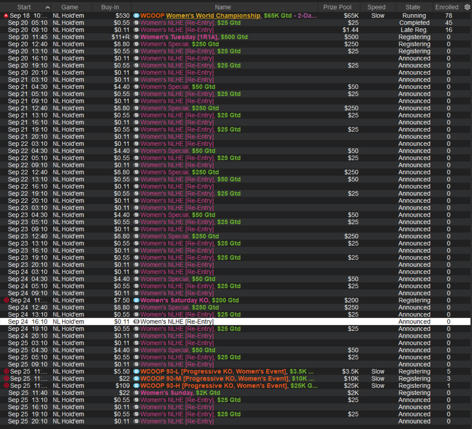Viewport: 472px width, 429px height.
Task: Click the $3.5K prize pool value
Action: (x=350, y=371)
